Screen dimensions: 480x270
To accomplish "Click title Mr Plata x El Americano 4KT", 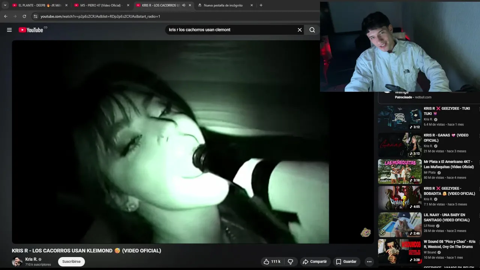I will click(x=449, y=164).
